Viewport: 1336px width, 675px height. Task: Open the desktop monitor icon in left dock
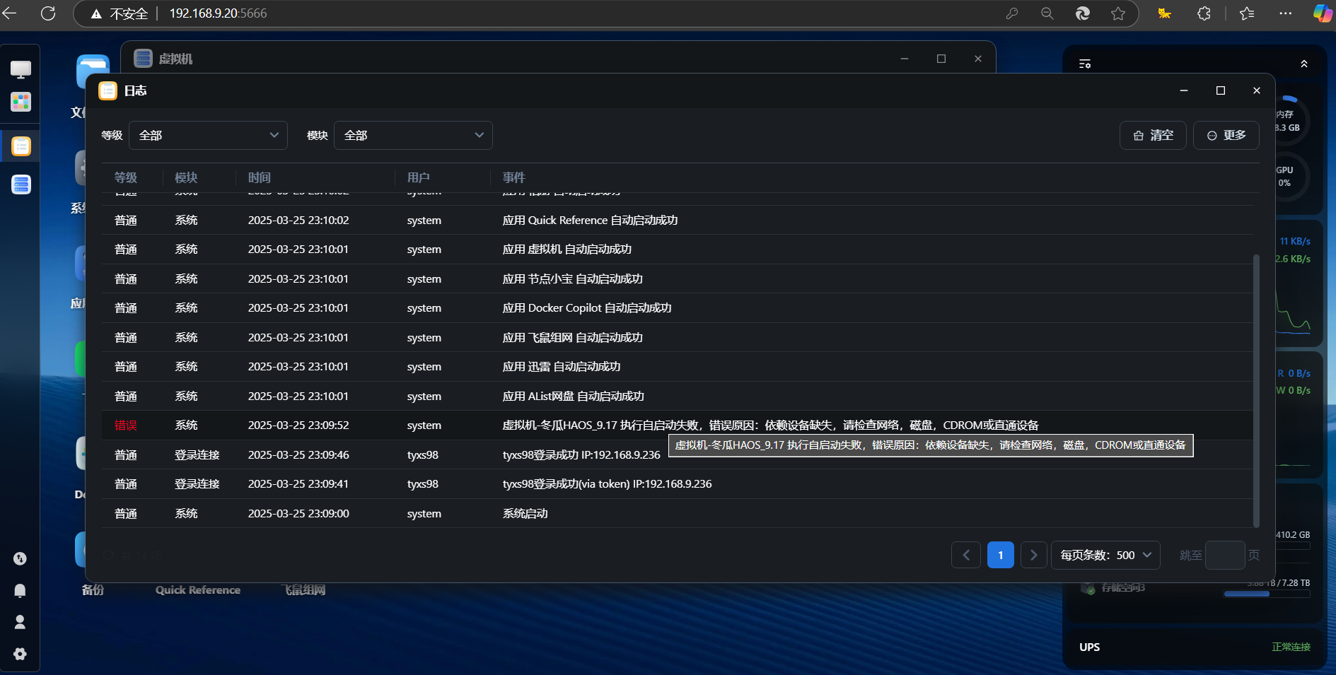[x=21, y=69]
